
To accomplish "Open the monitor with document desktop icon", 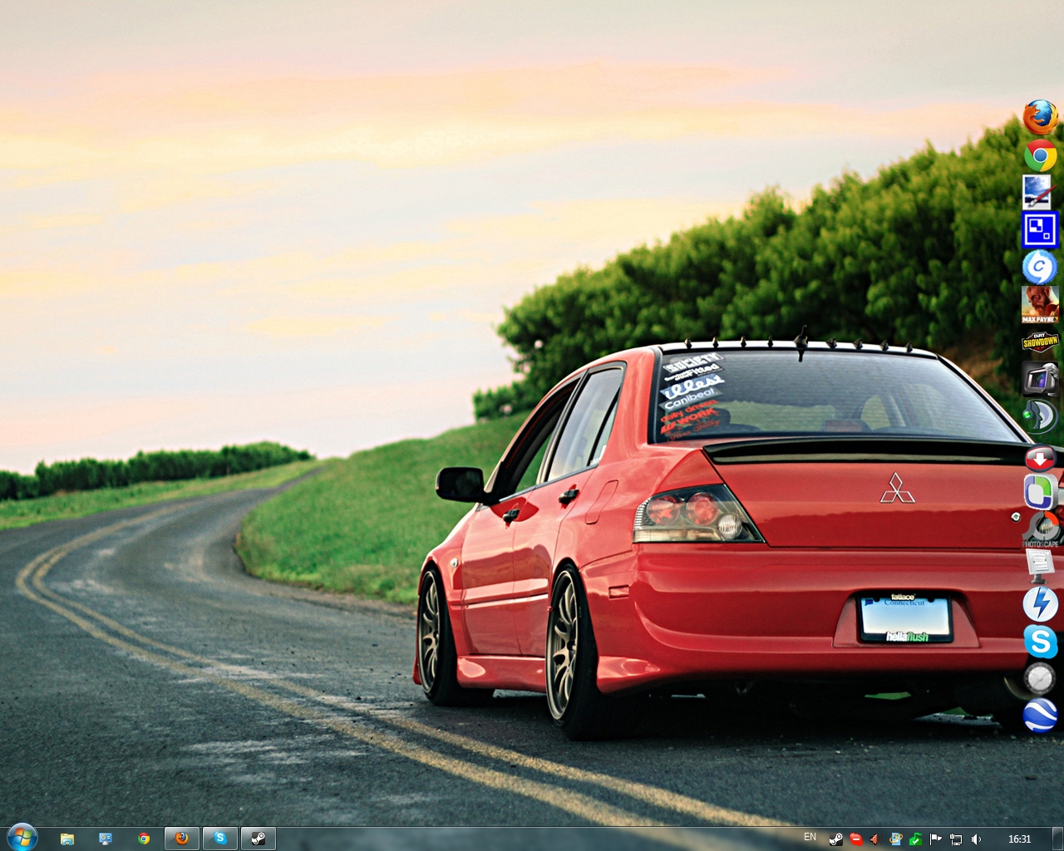I will point(1040,566).
